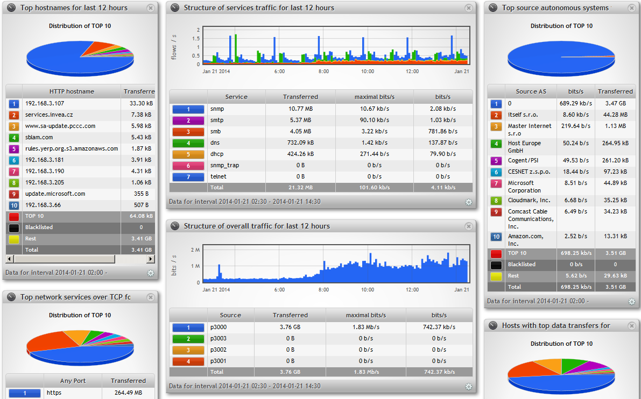Click the 192.168.3.107 hostname entry
Viewport: 641px width, 399px height.
(45, 103)
